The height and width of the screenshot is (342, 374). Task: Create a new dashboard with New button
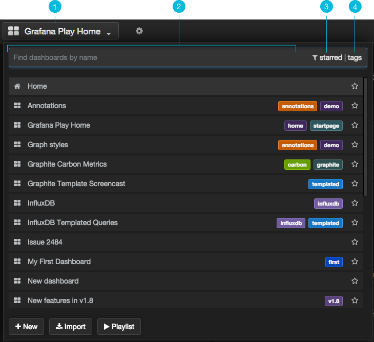click(x=26, y=327)
